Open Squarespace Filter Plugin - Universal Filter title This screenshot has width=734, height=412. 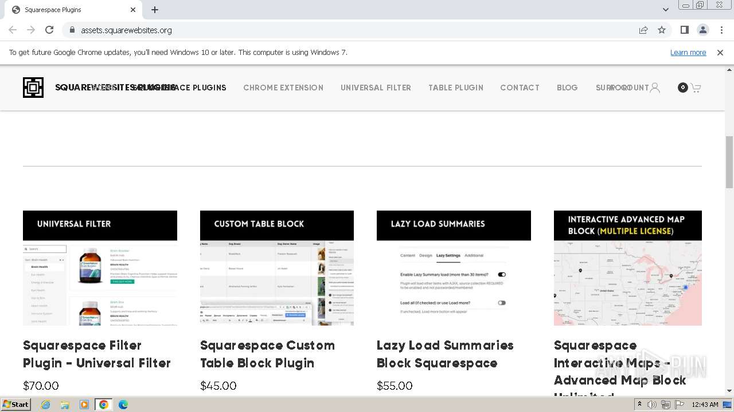click(x=97, y=354)
